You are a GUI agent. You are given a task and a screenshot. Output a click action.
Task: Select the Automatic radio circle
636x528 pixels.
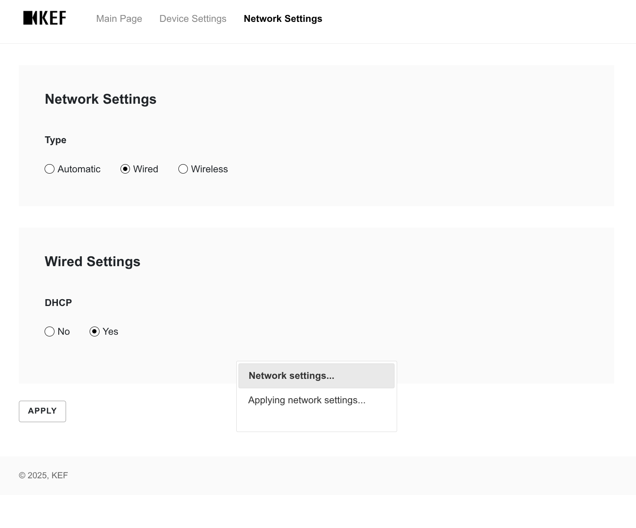[x=50, y=169]
